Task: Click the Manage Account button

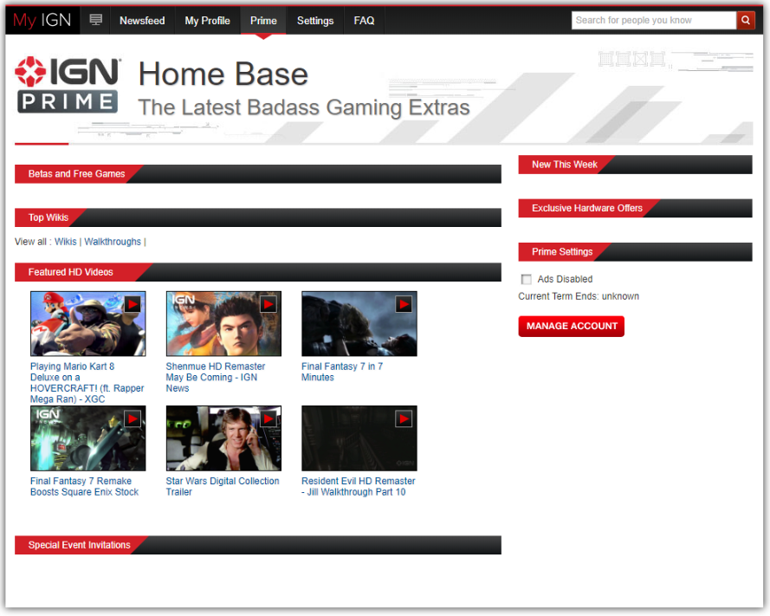Action: coord(571,326)
